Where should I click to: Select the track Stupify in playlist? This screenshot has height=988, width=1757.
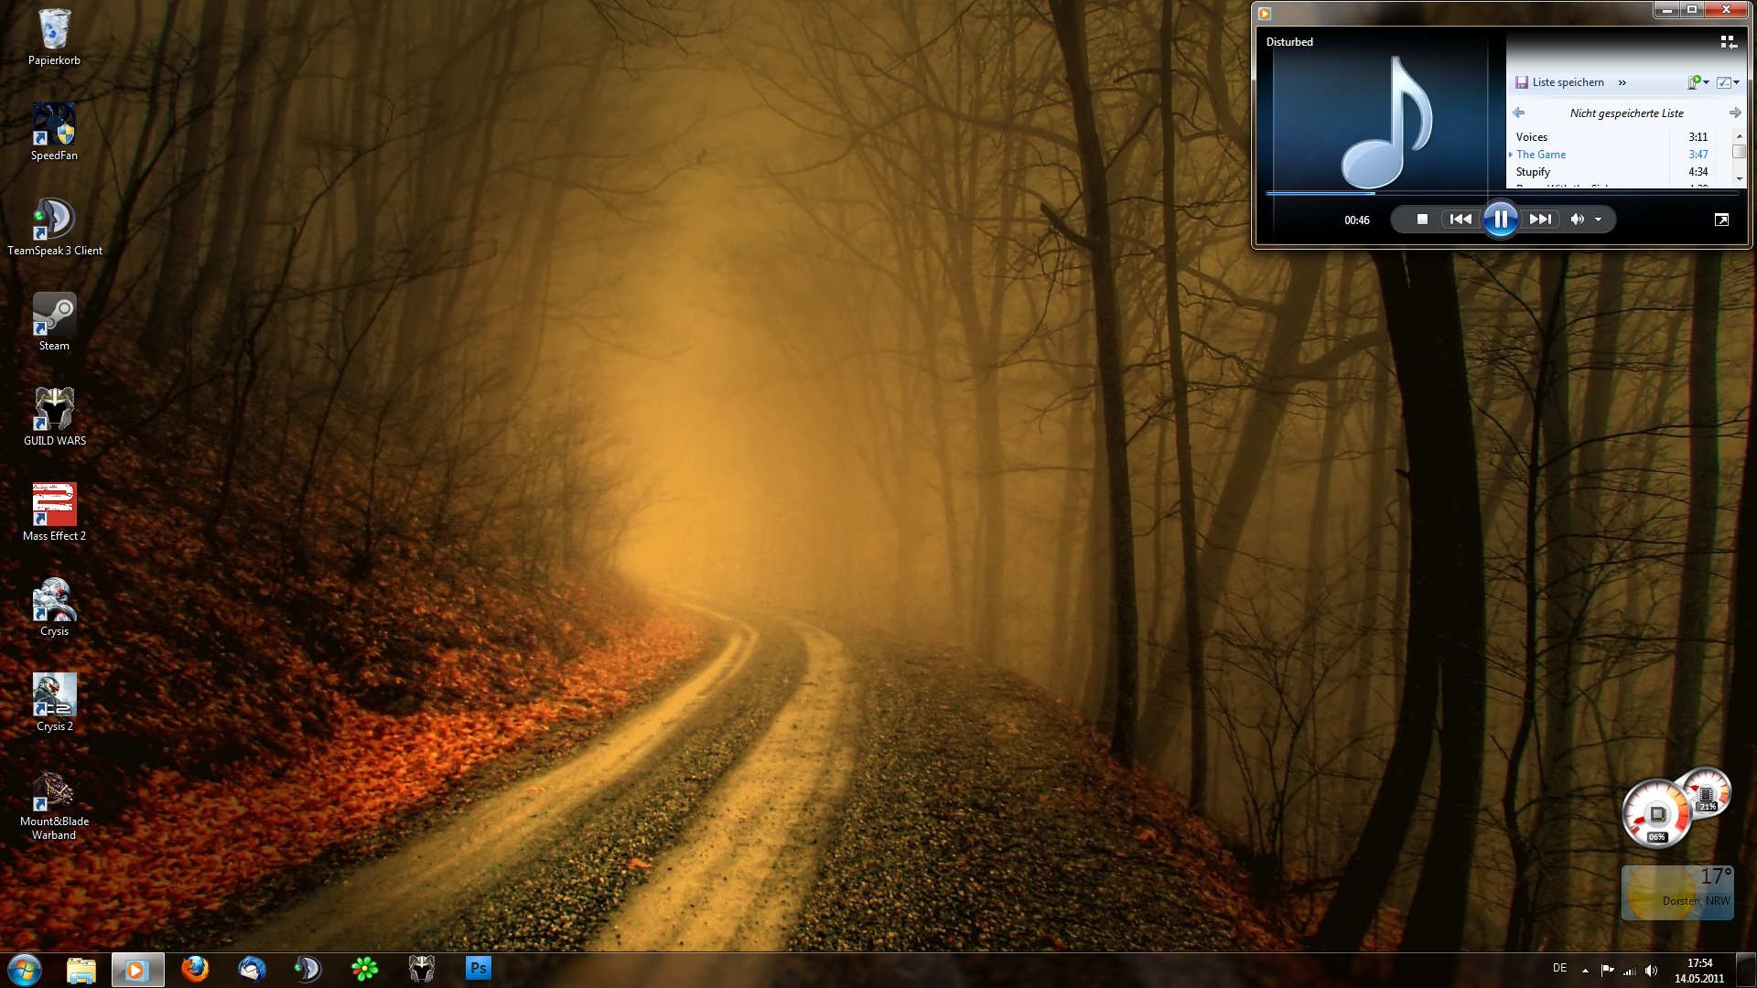pyautogui.click(x=1533, y=172)
